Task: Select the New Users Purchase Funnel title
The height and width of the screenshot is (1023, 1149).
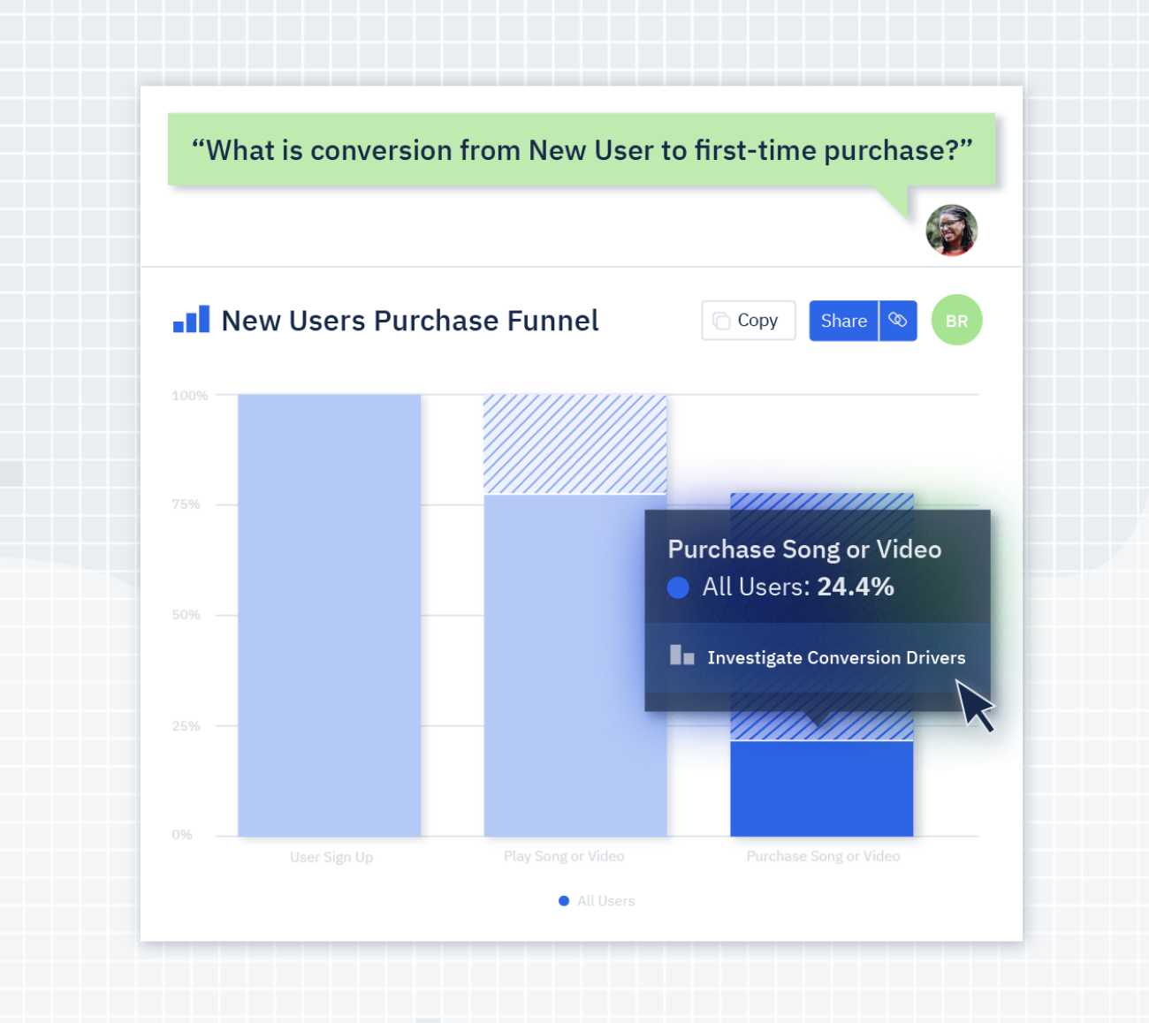Action: [x=409, y=321]
